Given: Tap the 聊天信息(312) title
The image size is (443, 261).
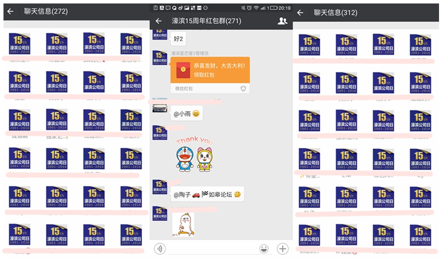Looking at the screenshot, I should [336, 13].
